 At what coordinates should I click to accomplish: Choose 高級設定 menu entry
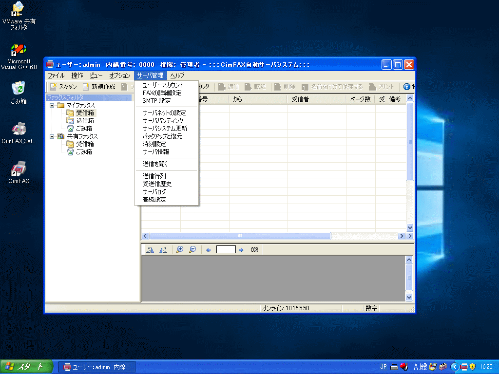(167, 199)
